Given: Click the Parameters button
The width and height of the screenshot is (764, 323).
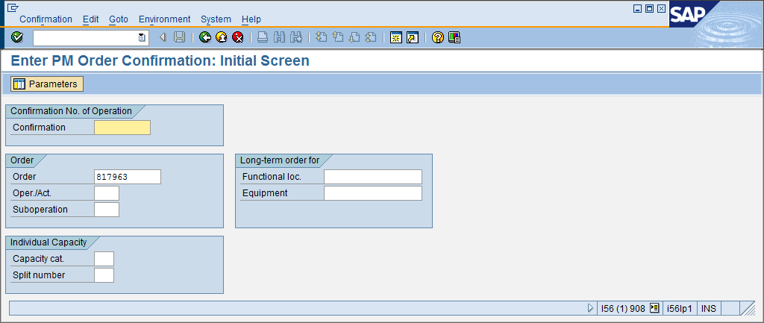Looking at the screenshot, I should pyautogui.click(x=47, y=84).
